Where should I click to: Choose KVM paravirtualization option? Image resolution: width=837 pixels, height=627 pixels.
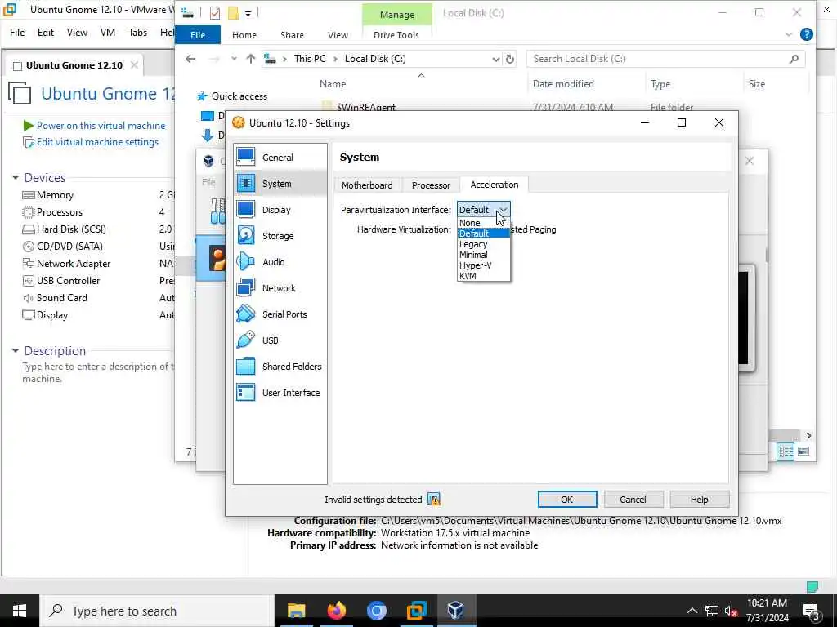(x=484, y=276)
